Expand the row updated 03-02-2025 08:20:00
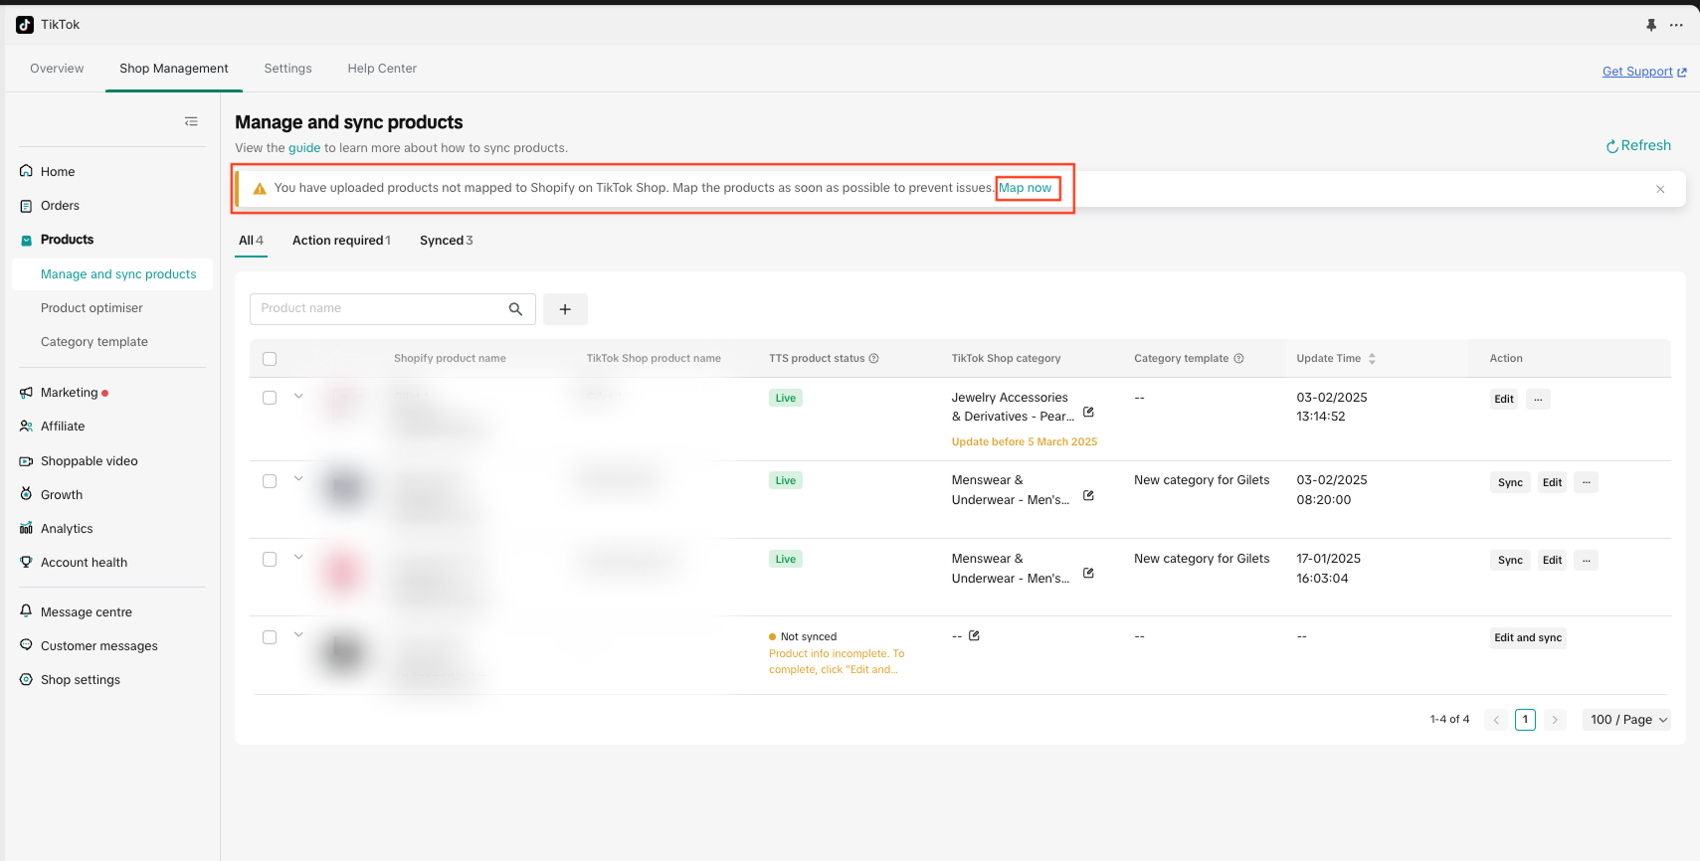Viewport: 1700px width, 861px height. point(298,478)
